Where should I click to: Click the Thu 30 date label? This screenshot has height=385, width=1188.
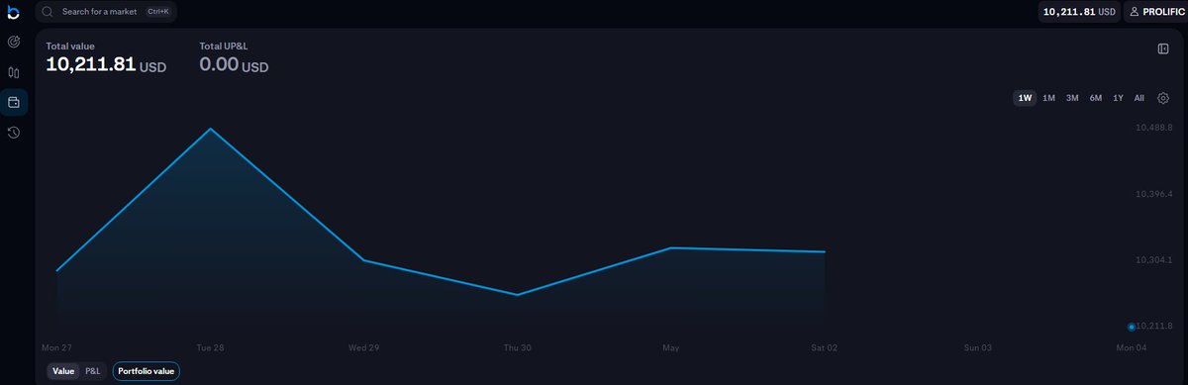[x=517, y=347]
